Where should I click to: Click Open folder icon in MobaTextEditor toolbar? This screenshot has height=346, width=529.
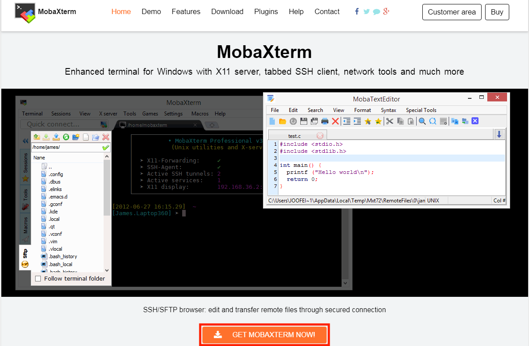tap(282, 121)
